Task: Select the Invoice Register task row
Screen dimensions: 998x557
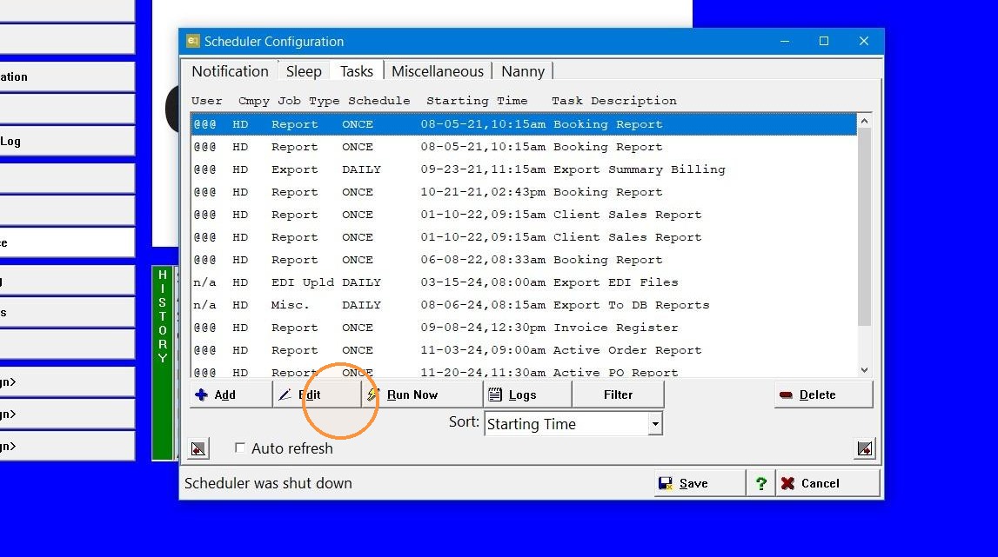Action: coord(524,328)
